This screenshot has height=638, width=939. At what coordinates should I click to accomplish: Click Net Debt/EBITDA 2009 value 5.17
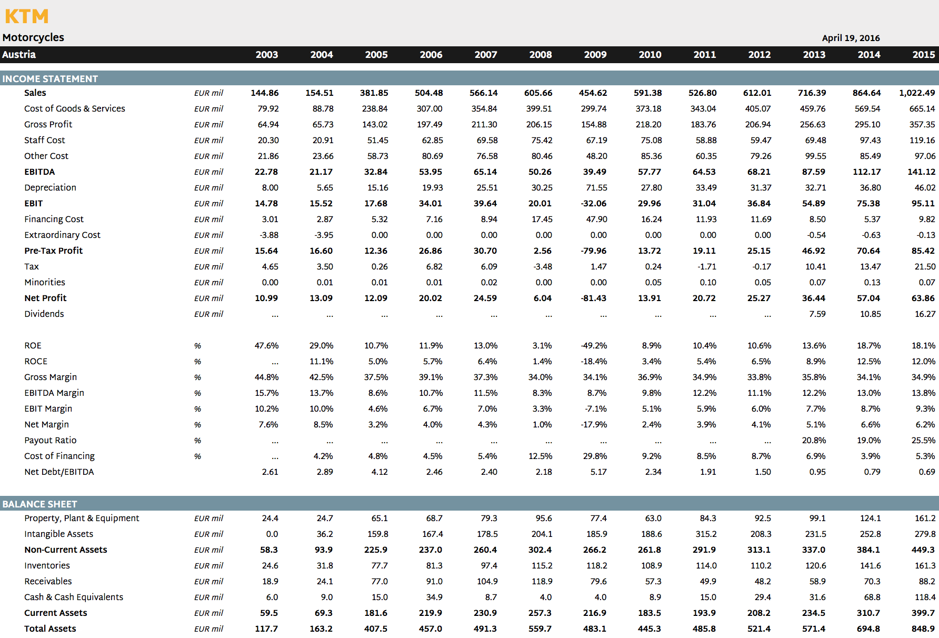[x=598, y=472]
